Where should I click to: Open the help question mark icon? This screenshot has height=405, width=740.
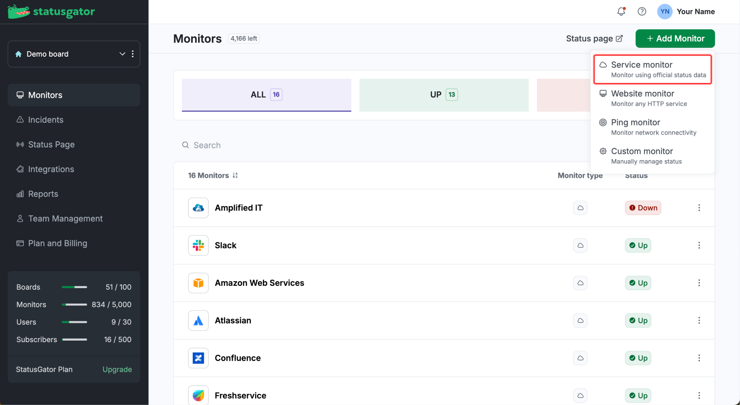(642, 12)
